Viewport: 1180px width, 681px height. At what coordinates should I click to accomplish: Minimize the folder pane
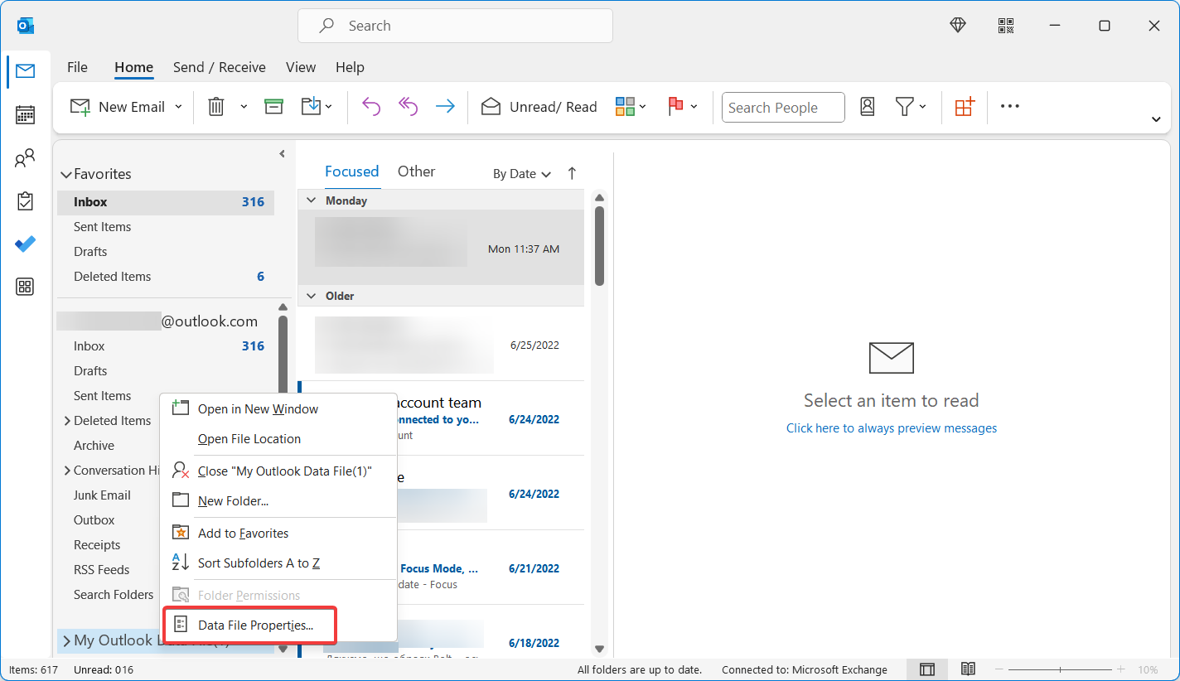coord(282,154)
